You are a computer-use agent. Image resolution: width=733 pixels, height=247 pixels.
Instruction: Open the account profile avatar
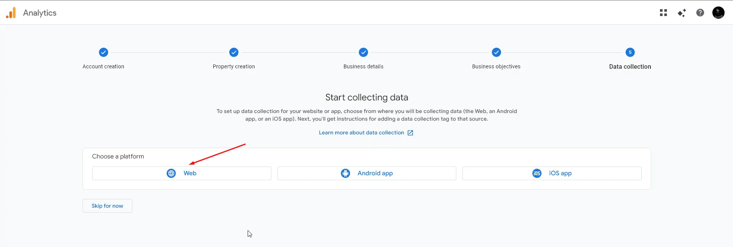(718, 13)
